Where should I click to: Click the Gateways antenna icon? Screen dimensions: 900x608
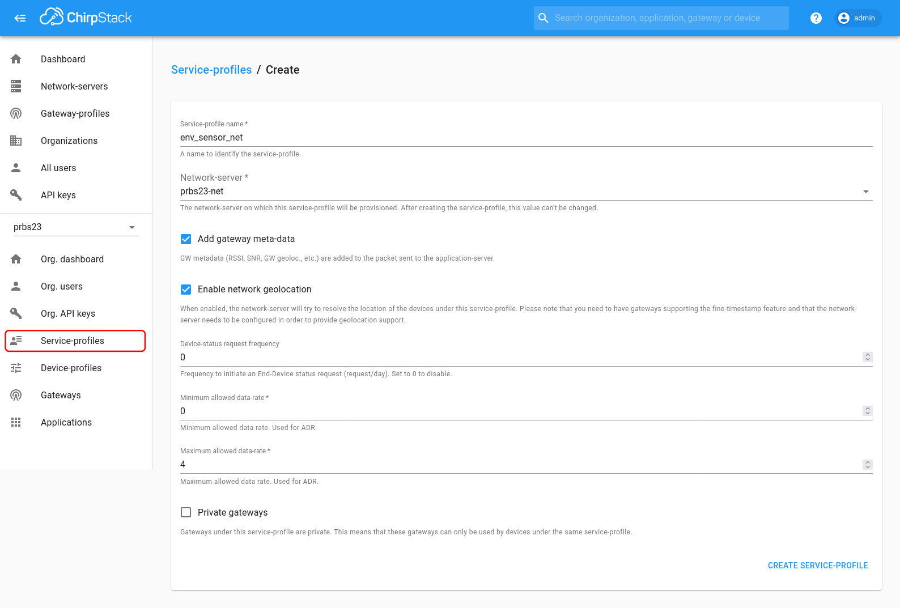click(16, 395)
